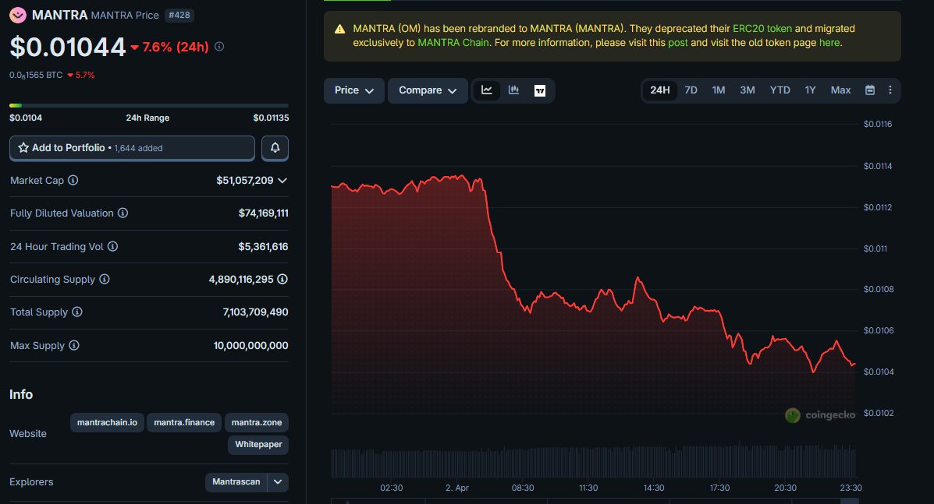Set chart range to Max
The height and width of the screenshot is (504, 934).
click(840, 90)
